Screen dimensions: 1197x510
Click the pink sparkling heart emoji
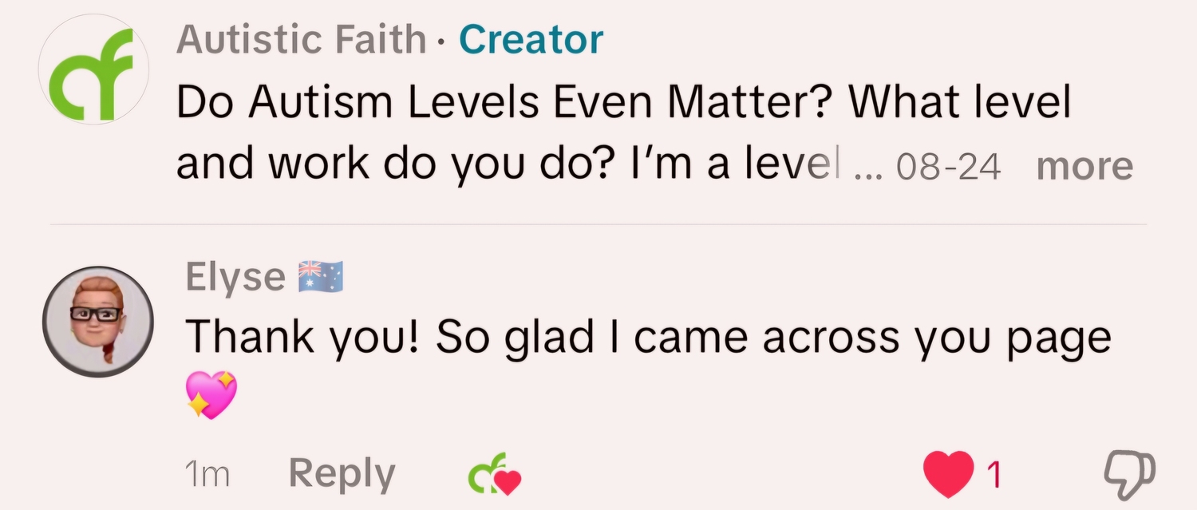click(x=211, y=395)
